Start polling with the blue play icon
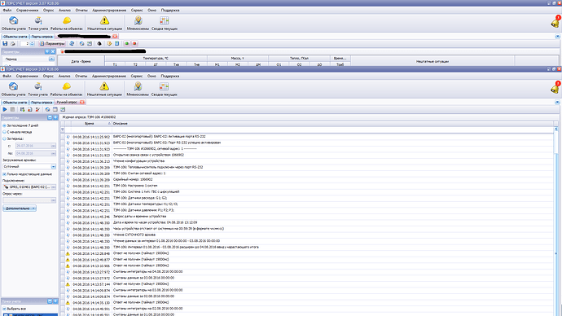This screenshot has height=316, width=562. tap(5, 109)
